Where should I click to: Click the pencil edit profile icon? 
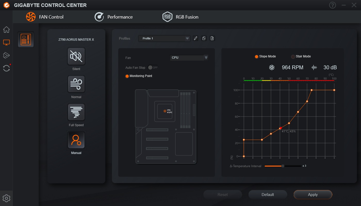(195, 38)
